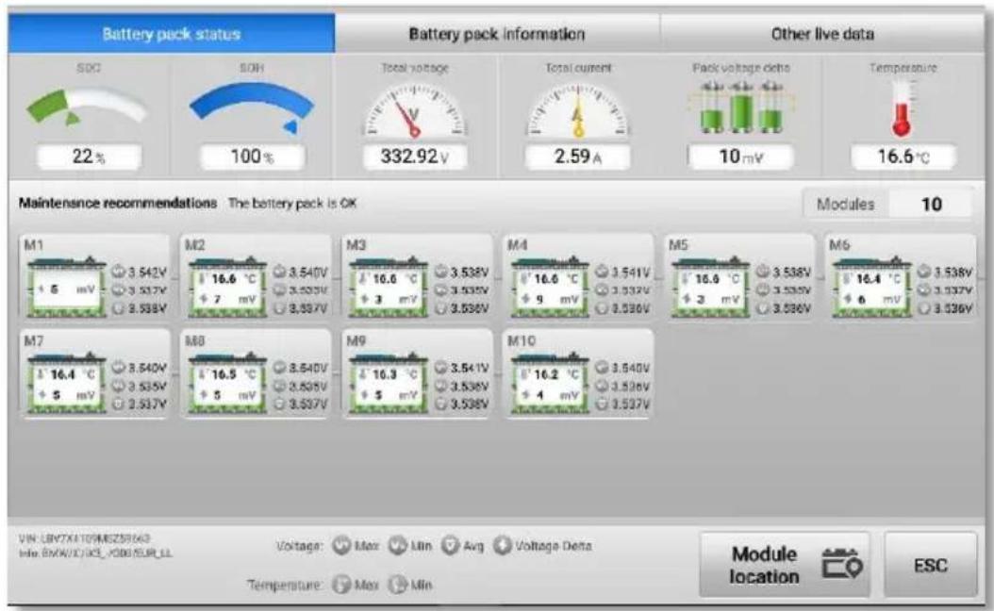994x611 pixels.
Task: Click the M2 module battery icon
Action: tap(227, 288)
